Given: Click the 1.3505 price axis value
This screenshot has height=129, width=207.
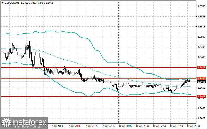Looking at the screenshot, I should coord(201,37).
